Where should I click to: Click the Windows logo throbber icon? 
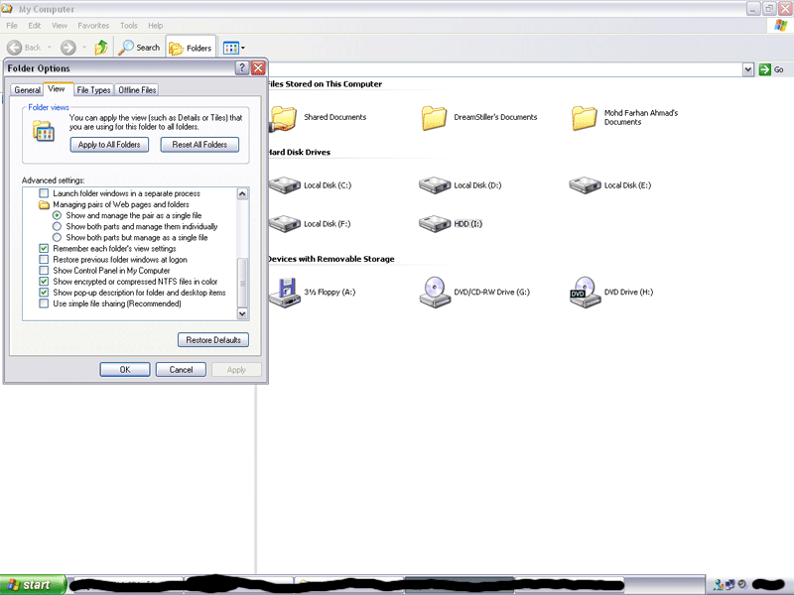click(x=781, y=26)
